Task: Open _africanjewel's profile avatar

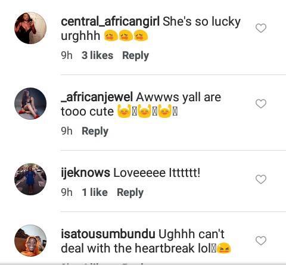Action: click(x=30, y=104)
